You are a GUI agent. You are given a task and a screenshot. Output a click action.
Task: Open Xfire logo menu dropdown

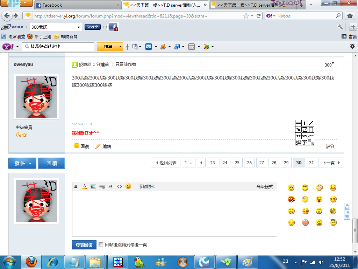click(x=27, y=27)
